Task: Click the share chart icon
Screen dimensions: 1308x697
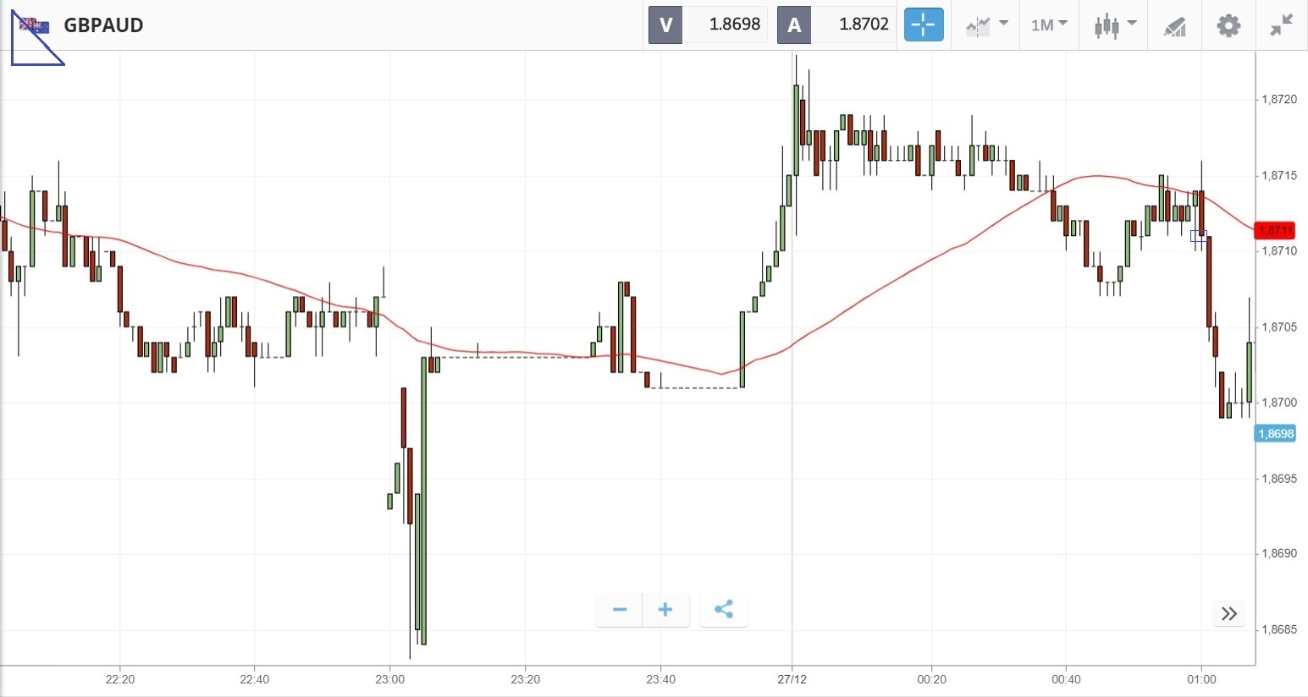Action: (x=724, y=610)
